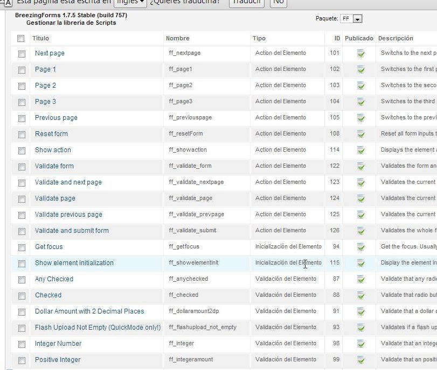The height and width of the screenshot is (370, 437).
Task: Open the Paquete FF dropdown
Action: (x=351, y=19)
